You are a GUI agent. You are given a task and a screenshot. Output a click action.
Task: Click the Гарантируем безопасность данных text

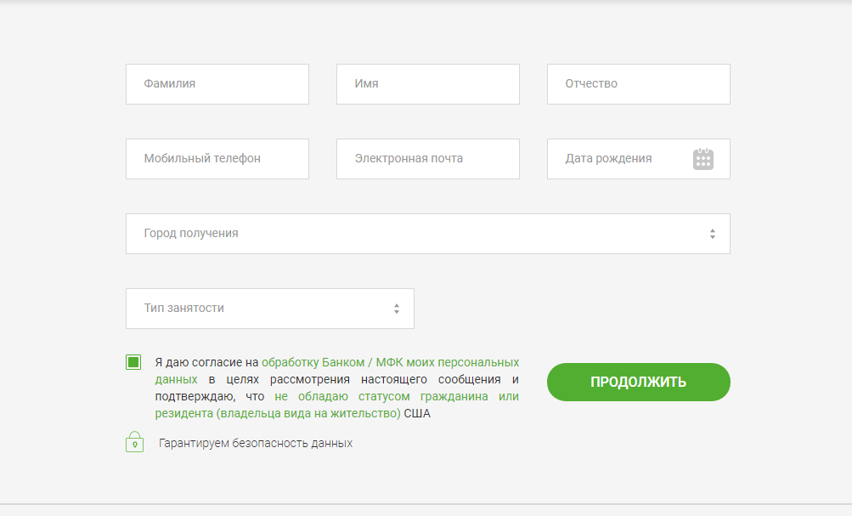pyautogui.click(x=256, y=443)
